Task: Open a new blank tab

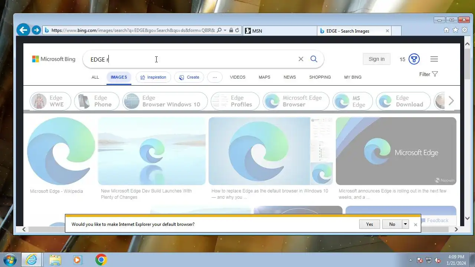Action: pyautogui.click(x=396, y=31)
